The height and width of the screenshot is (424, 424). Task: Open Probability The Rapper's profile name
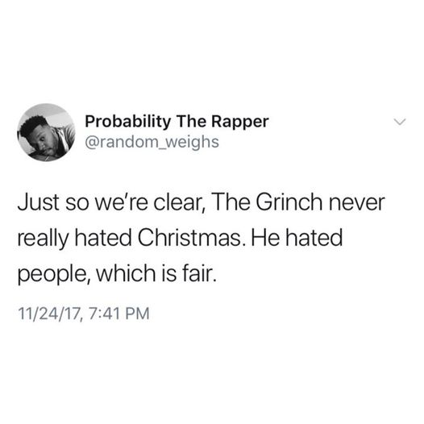tap(177, 122)
